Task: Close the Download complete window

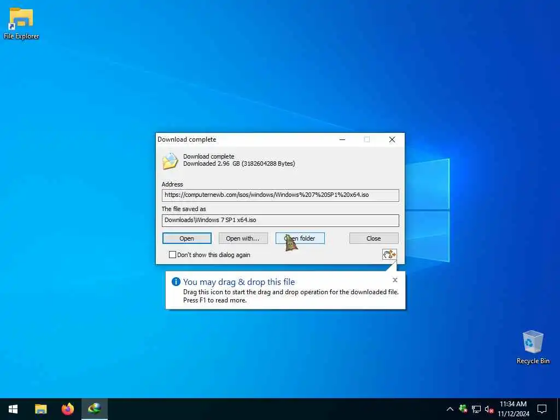Action: tap(392, 139)
